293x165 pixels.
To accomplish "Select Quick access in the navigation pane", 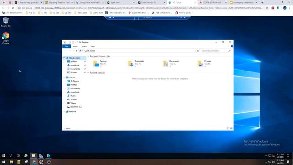I will click(x=74, y=58).
